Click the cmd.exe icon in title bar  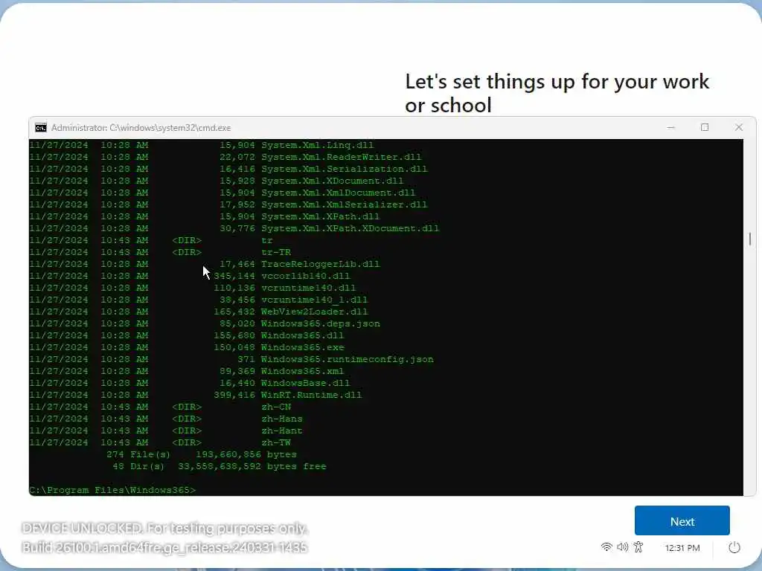pos(41,128)
